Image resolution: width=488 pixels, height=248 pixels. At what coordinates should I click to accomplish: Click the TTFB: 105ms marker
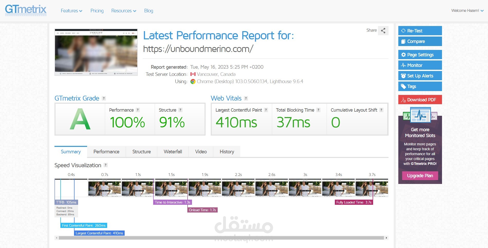tap(66, 202)
